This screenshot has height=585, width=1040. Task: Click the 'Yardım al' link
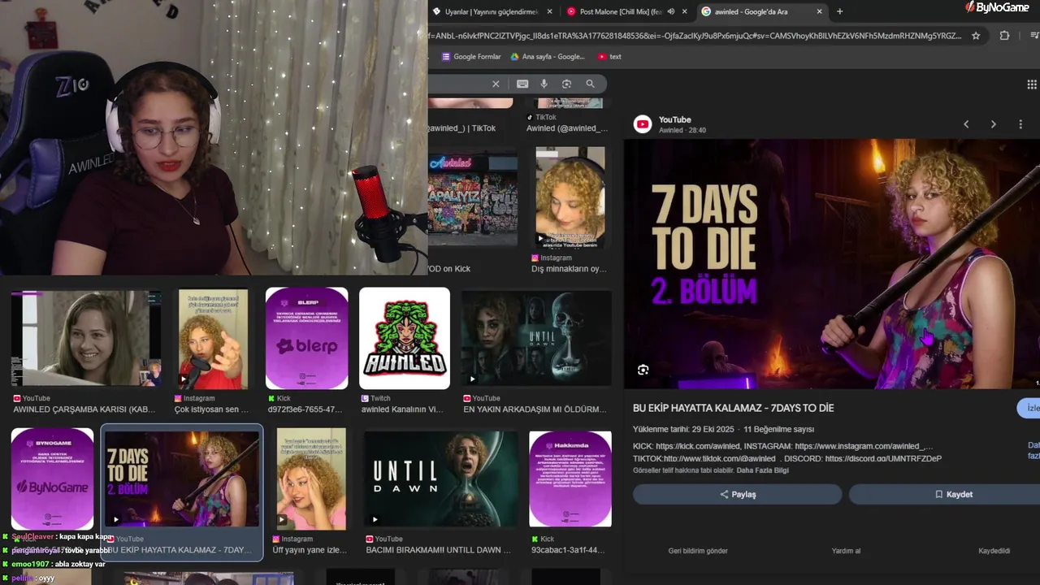pyautogui.click(x=846, y=551)
